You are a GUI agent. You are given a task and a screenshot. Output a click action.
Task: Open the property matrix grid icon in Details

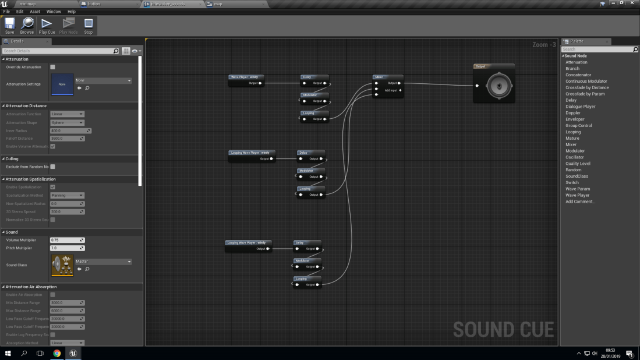pos(126,51)
